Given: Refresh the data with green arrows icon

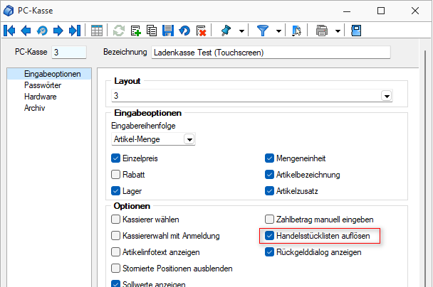Looking at the screenshot, I should tap(119, 31).
